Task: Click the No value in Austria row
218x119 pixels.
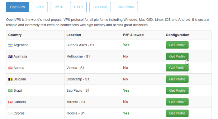Action: coord(126,68)
